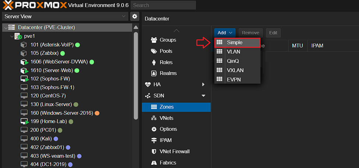The width and height of the screenshot is (359, 168).
Task: Click the Pools tags icon
Action: pyautogui.click(x=154, y=51)
